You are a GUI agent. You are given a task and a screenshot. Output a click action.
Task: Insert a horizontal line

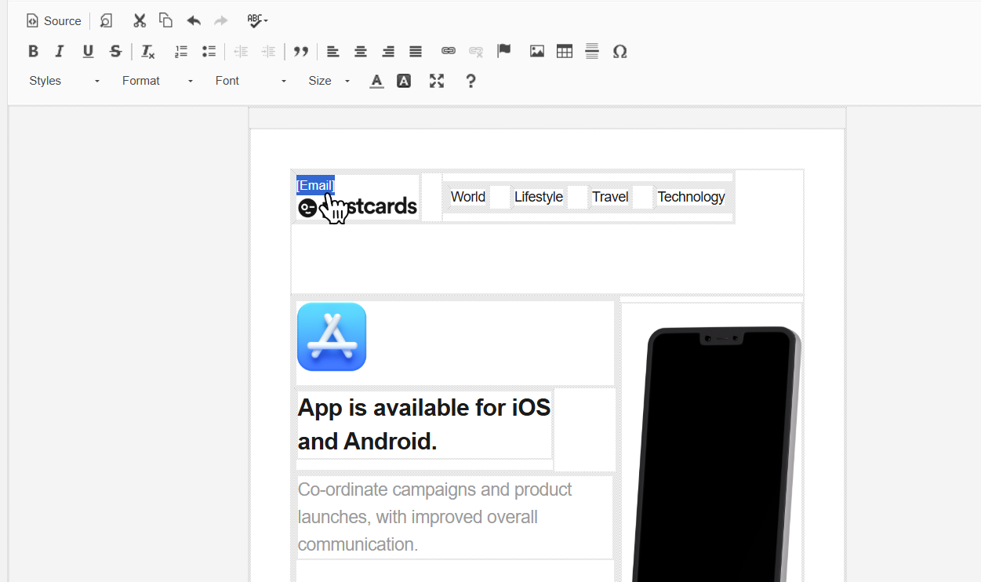click(x=592, y=51)
